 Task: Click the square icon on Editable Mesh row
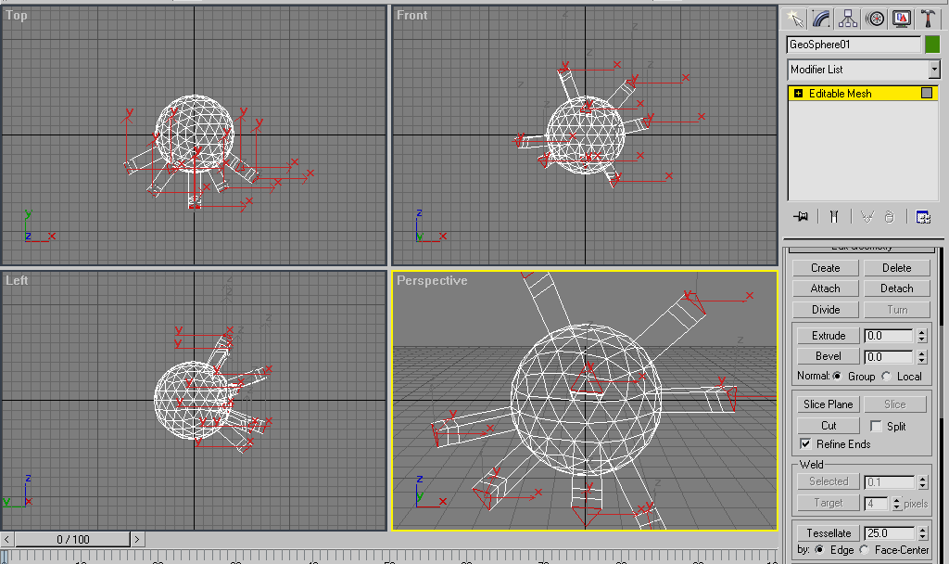[927, 93]
